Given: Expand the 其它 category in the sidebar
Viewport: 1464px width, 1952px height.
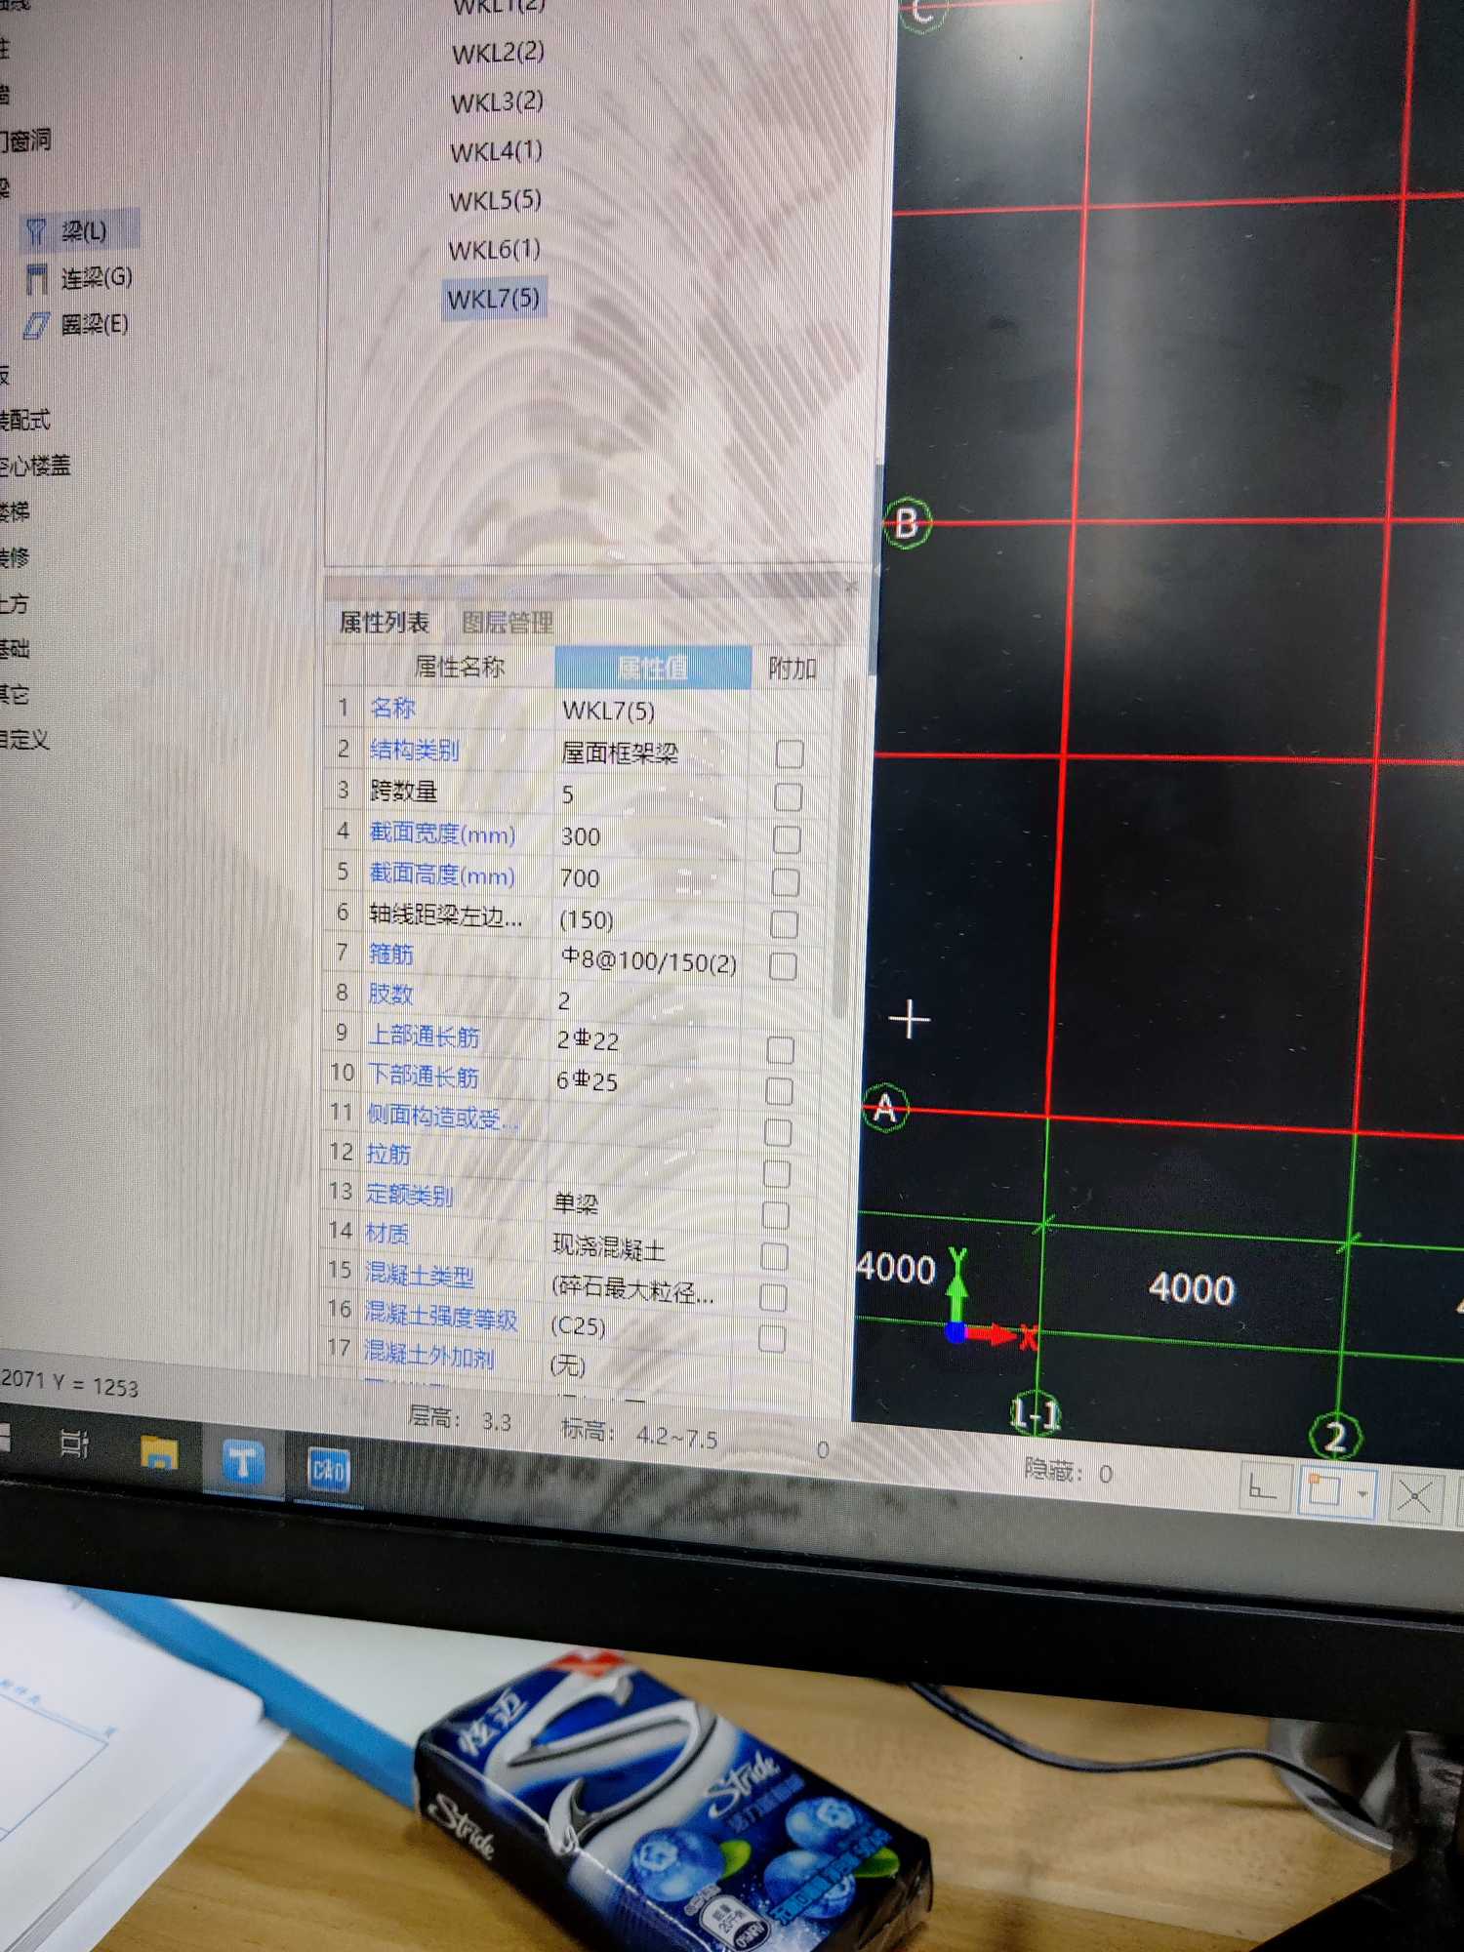Looking at the screenshot, I should click(x=15, y=694).
